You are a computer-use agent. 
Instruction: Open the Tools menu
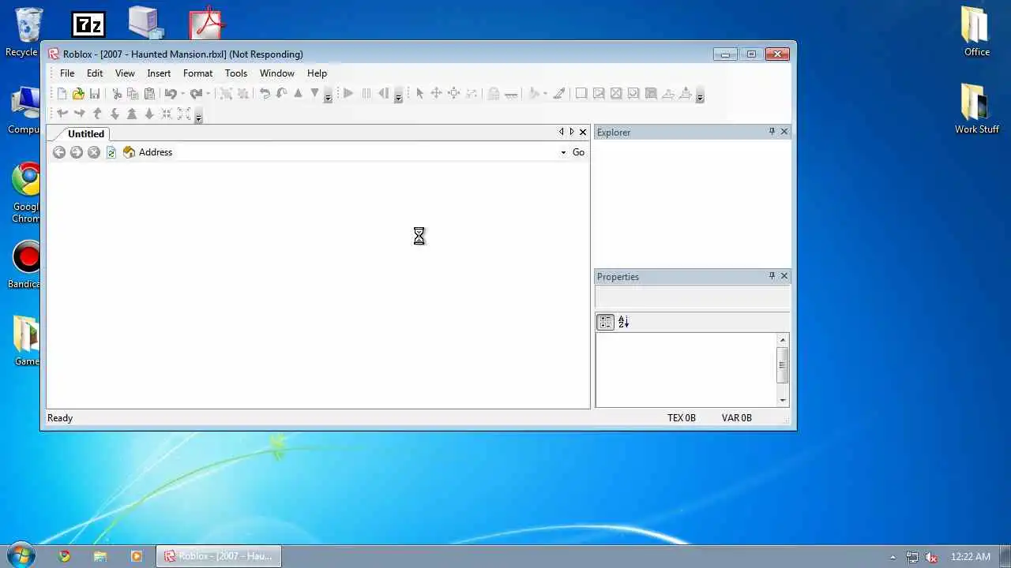pyautogui.click(x=236, y=73)
